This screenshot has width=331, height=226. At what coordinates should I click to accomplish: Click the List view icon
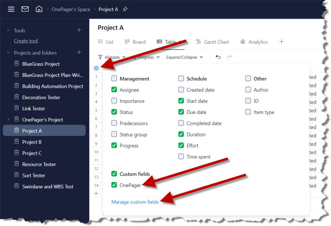click(100, 42)
